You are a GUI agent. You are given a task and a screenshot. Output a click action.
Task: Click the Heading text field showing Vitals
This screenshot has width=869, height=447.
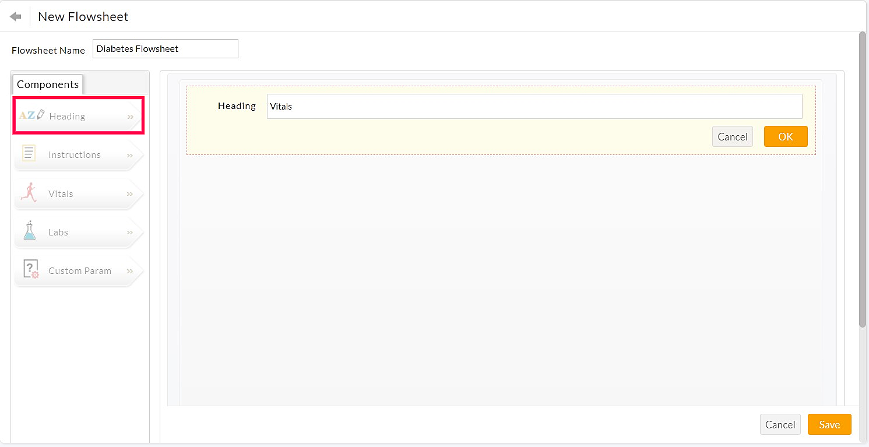(534, 106)
